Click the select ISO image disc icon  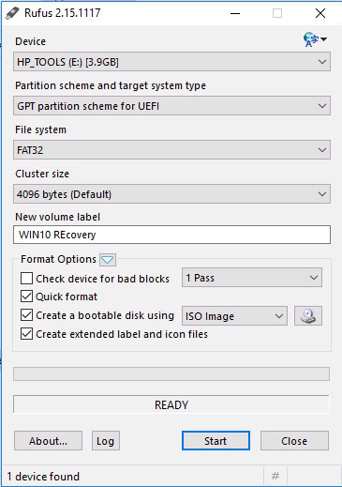coord(308,316)
